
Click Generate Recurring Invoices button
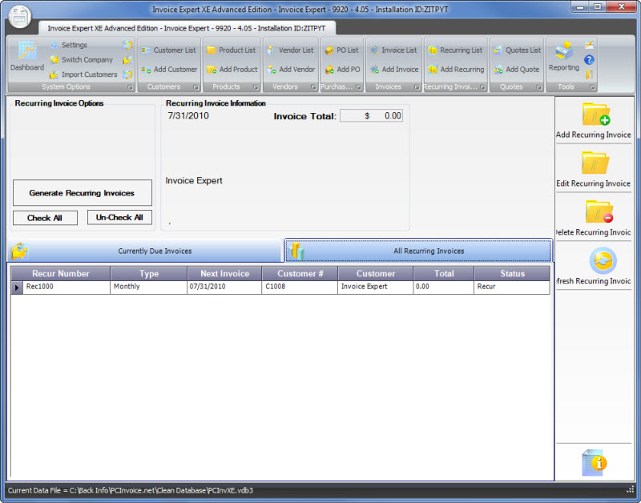[x=83, y=193]
